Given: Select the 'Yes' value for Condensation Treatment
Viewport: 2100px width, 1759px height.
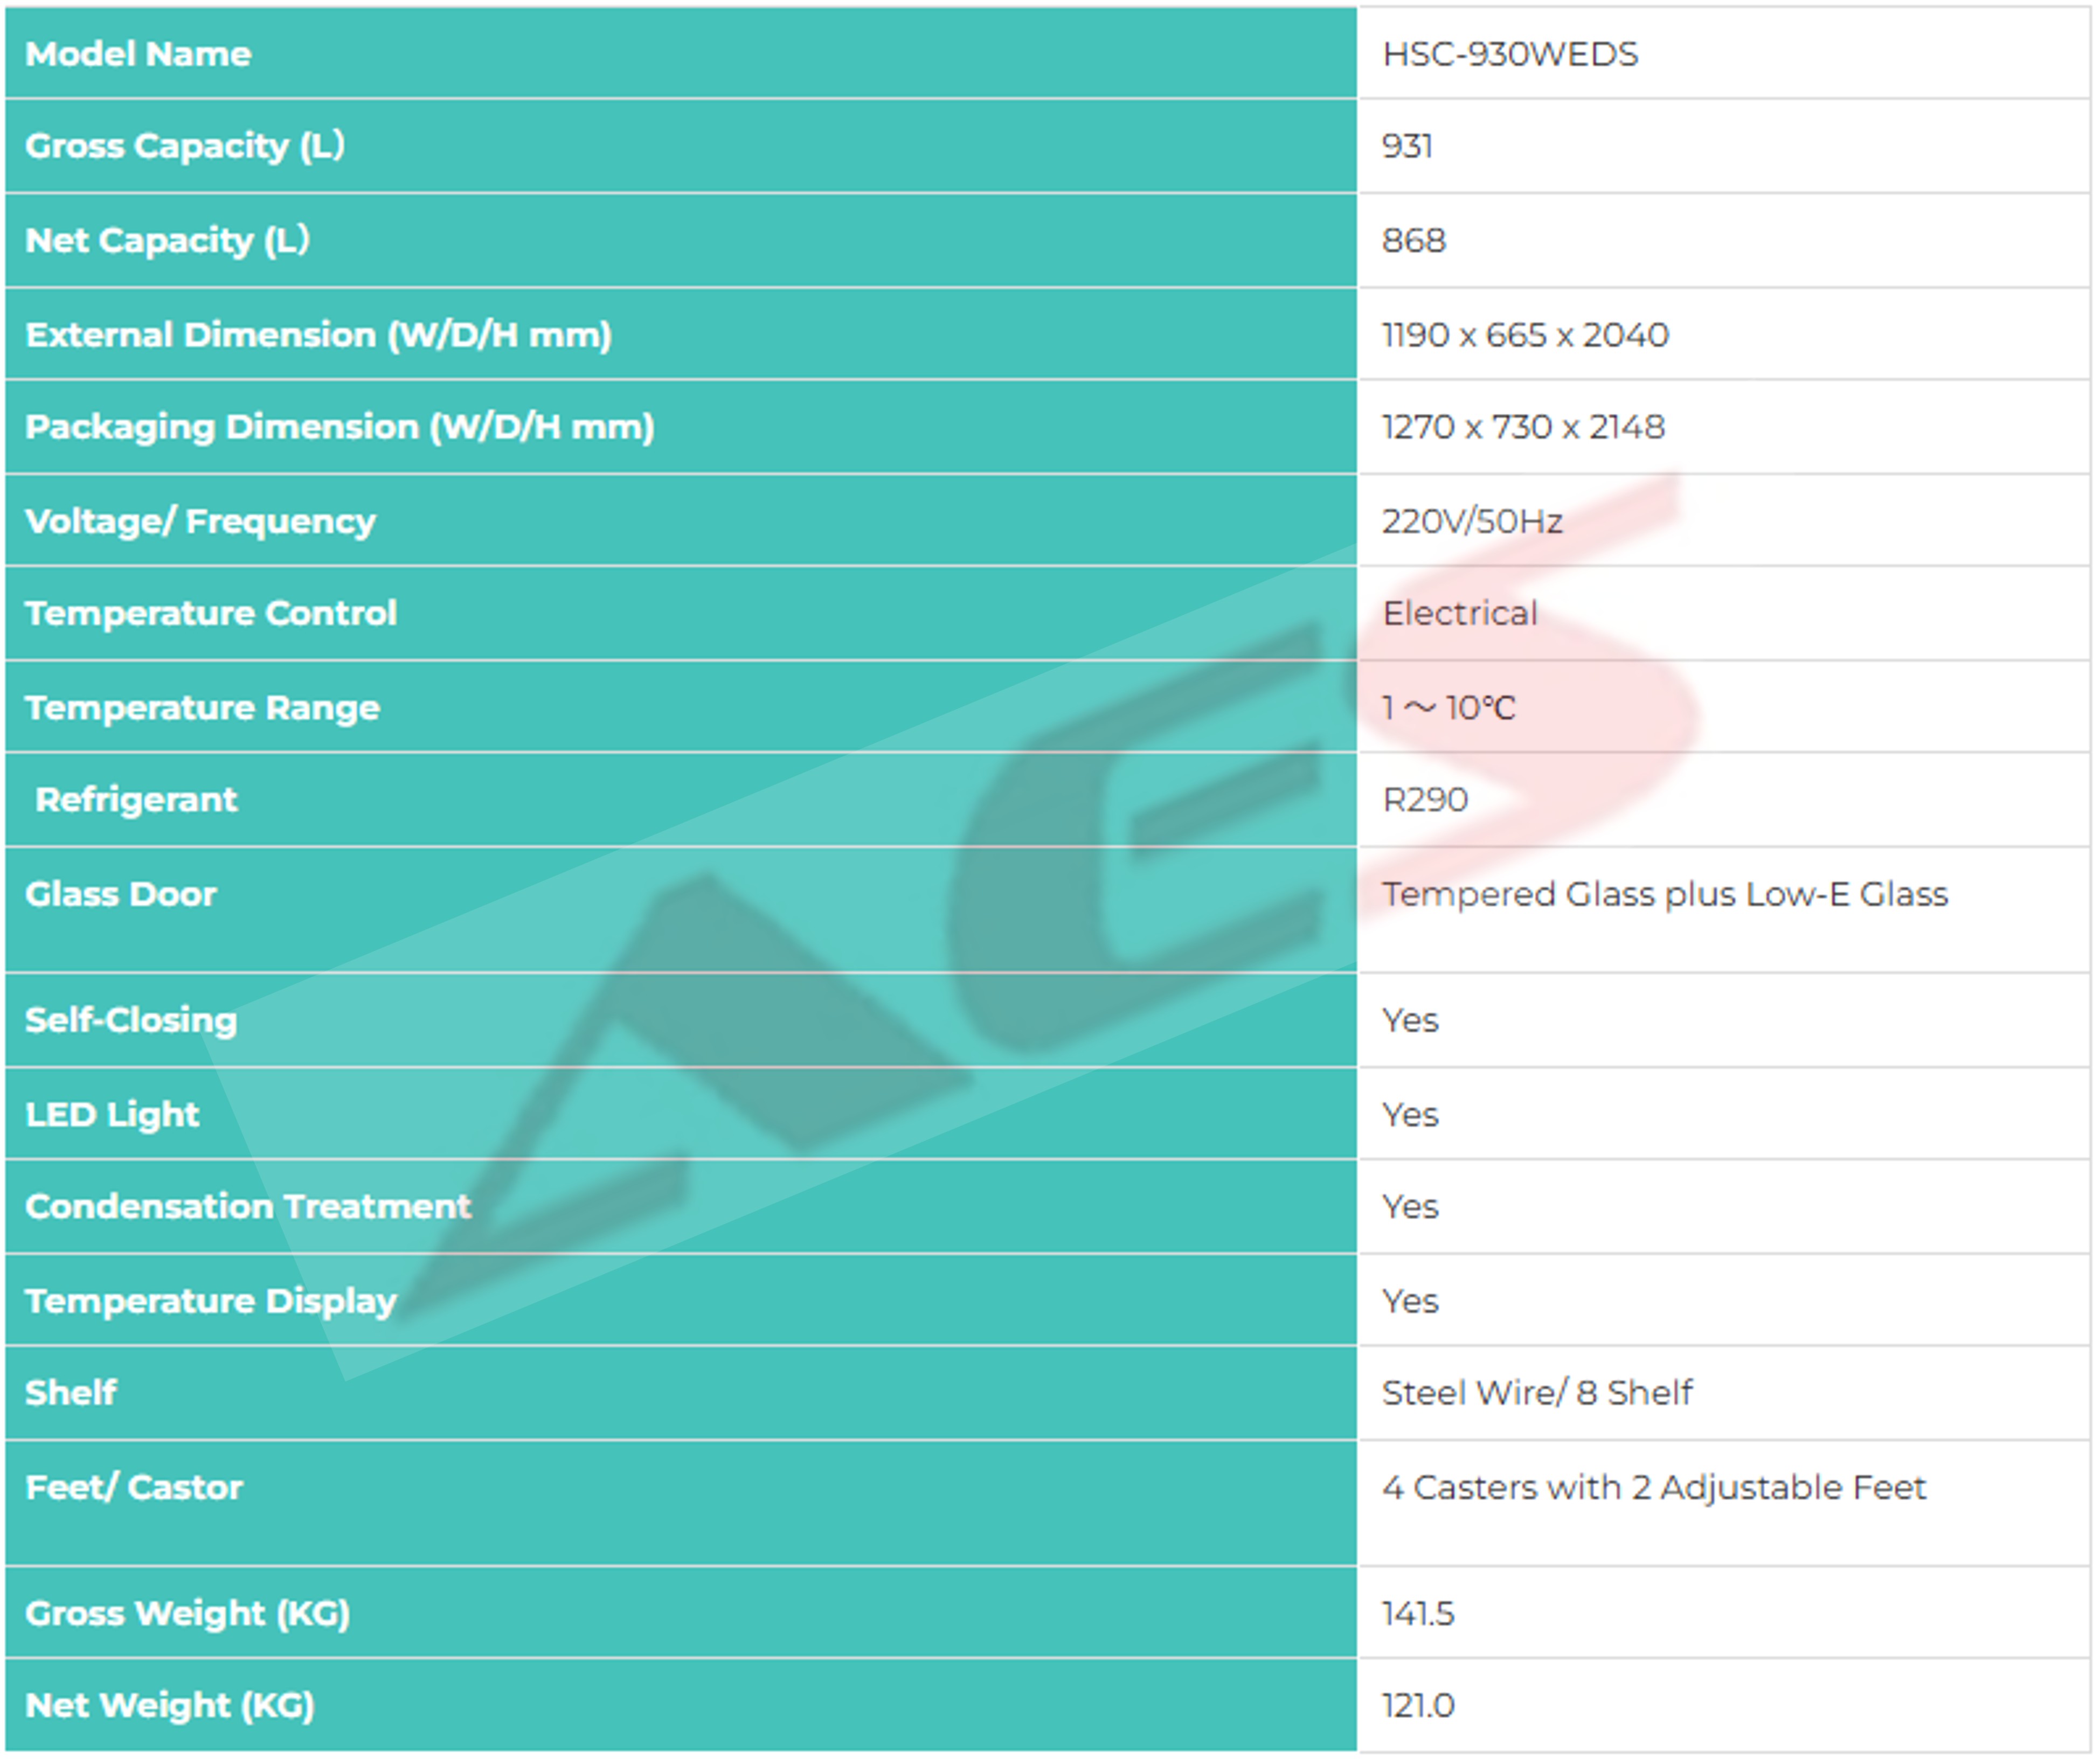Looking at the screenshot, I should pos(1410,1206).
